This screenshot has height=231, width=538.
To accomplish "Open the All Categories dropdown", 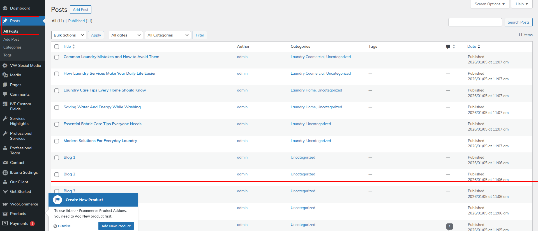I will click(168, 35).
